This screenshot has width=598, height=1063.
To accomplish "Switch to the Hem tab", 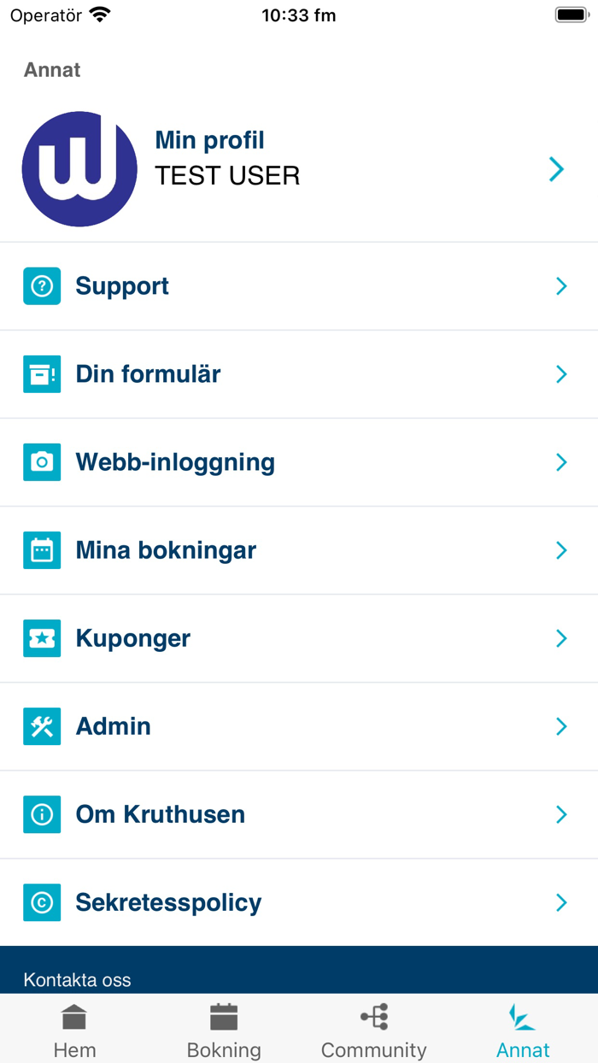I will pos(74,1029).
